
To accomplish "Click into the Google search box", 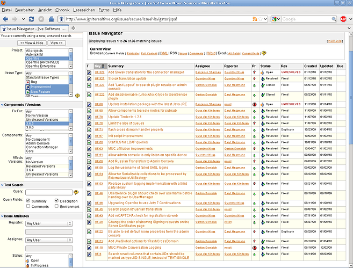I will click(306, 19).
